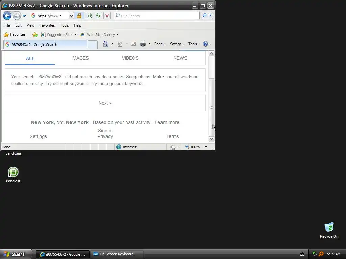Open the Privacy link
The width and height of the screenshot is (346, 259).
pyautogui.click(x=105, y=136)
